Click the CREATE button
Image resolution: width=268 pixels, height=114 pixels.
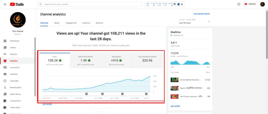coord(250,4)
